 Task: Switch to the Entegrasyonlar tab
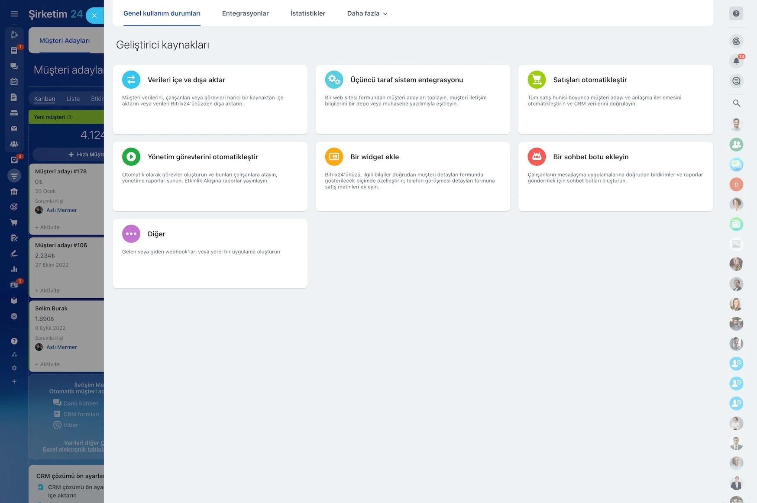pos(246,13)
